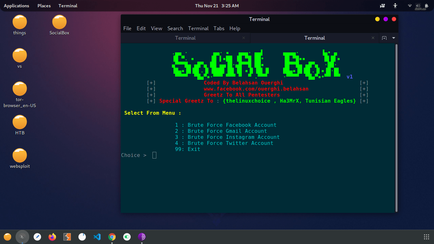Open the Edit menu

[141, 28]
